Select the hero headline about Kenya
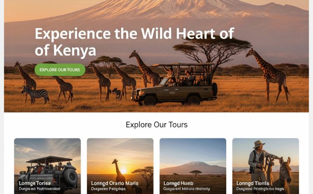Image resolution: width=313 pixels, height=194 pixels. tap(134, 42)
